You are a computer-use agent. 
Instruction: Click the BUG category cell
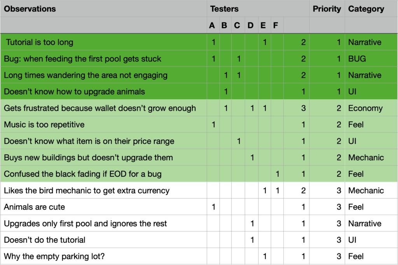point(371,58)
